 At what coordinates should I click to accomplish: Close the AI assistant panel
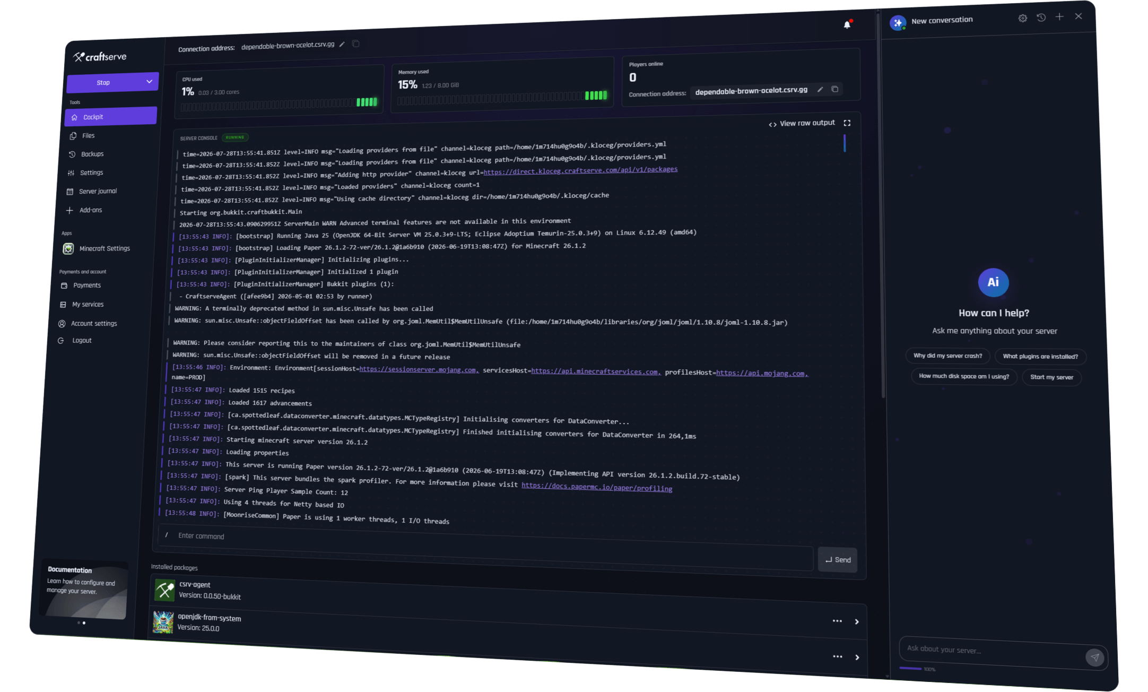click(x=1079, y=16)
